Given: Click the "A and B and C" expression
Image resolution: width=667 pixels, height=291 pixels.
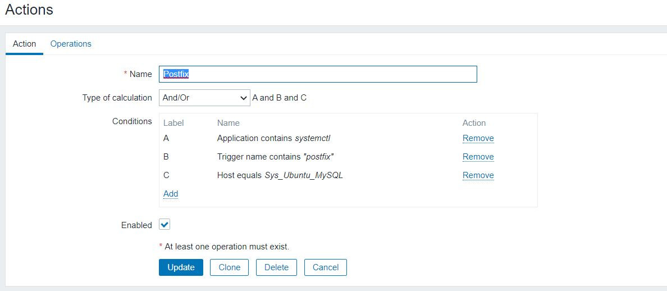Looking at the screenshot, I should (279, 98).
